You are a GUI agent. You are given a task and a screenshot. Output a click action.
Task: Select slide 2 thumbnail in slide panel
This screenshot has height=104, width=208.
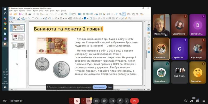click(18, 37)
